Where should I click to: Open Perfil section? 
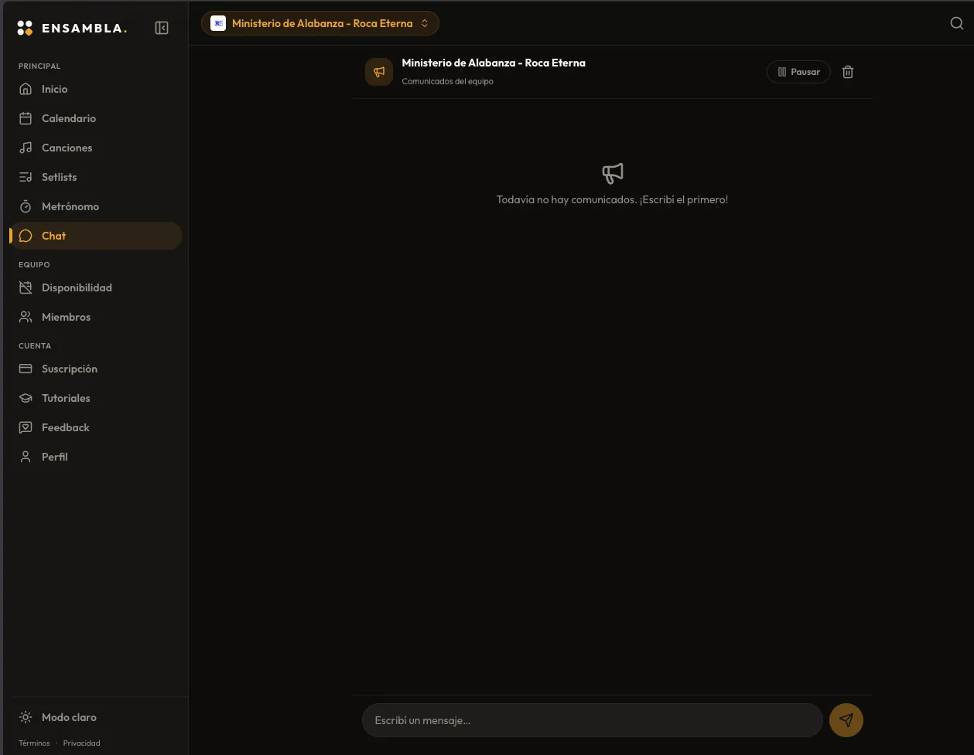[x=95, y=457]
